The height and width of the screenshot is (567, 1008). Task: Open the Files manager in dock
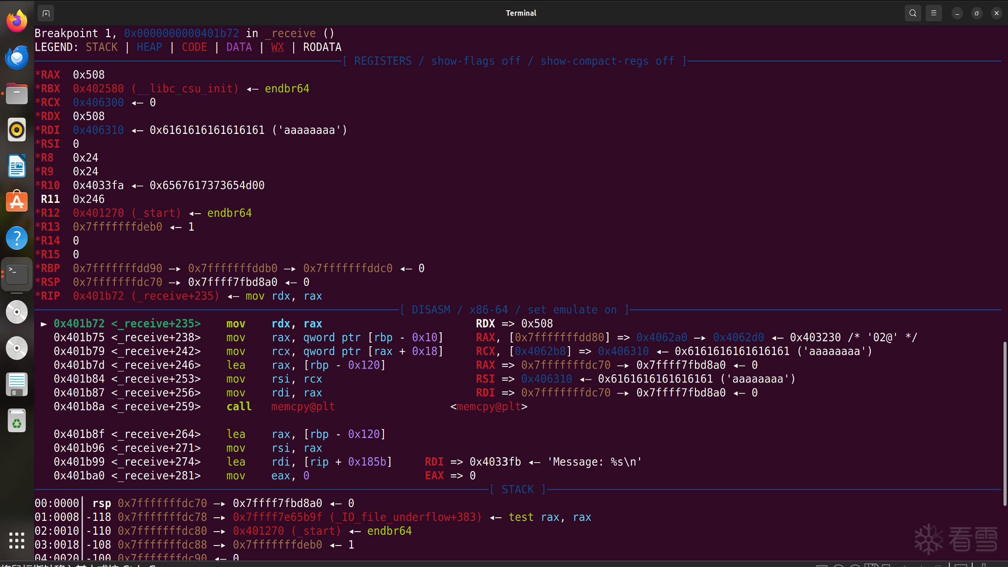[17, 94]
